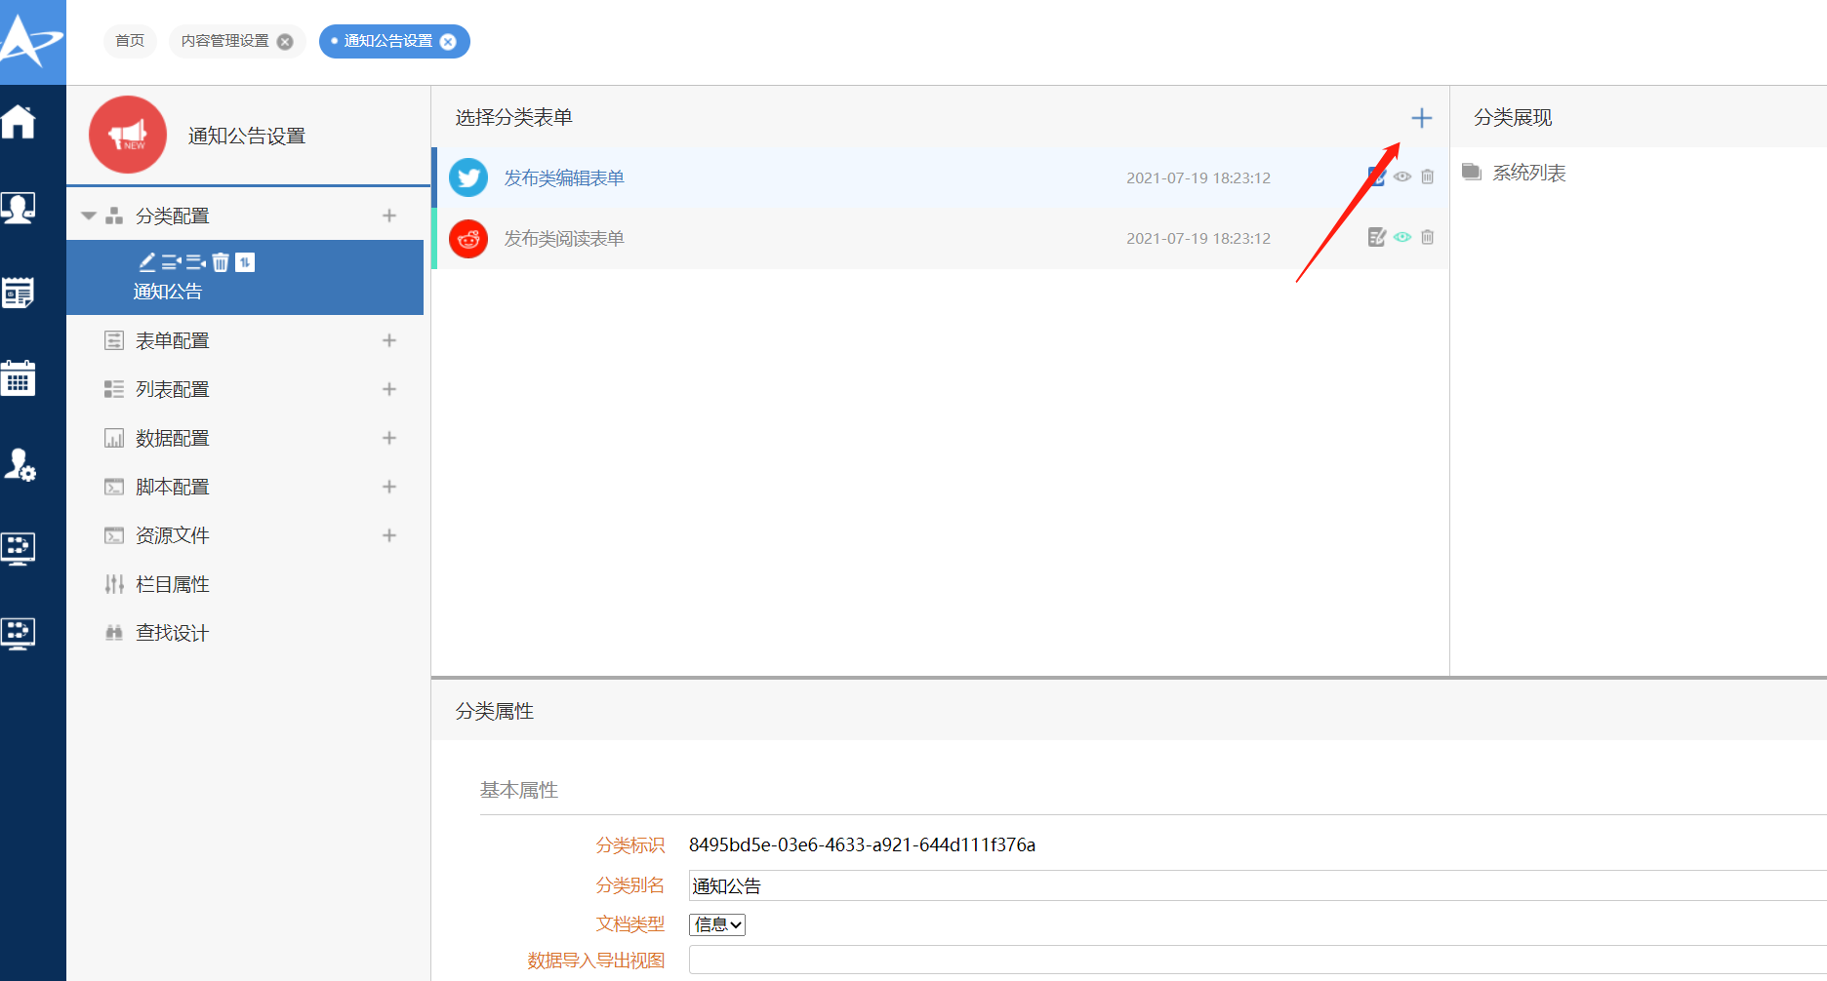
Task: Delete the 发布类编辑表单 row via trash icon
Action: 1428,177
